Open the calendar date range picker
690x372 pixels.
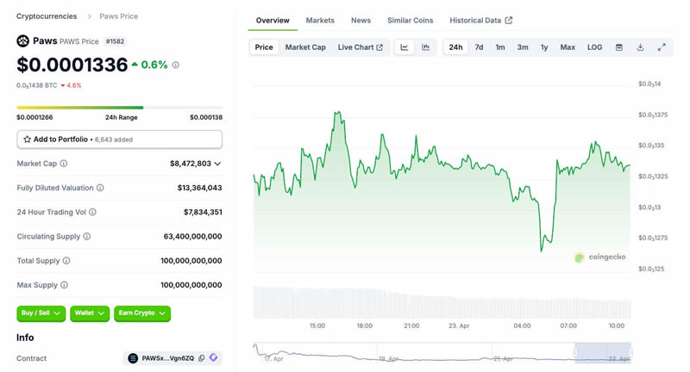tap(619, 47)
